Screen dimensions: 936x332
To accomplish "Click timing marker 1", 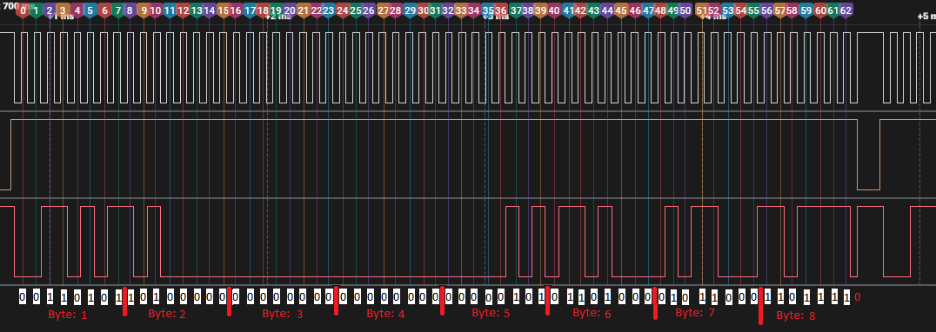I will pos(36,10).
